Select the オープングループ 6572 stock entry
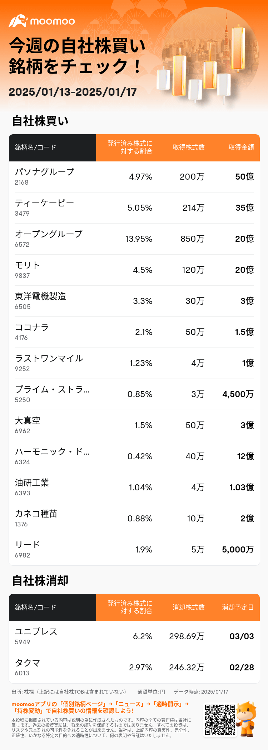Image resolution: width=268 pixels, height=750 pixels. [x=134, y=239]
